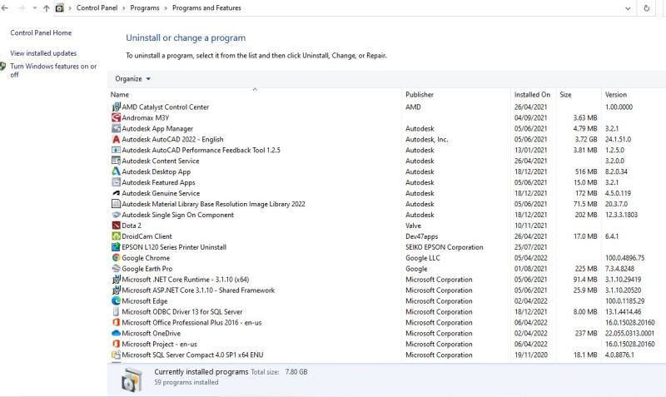Click the installed date 10/11/2021
The height and width of the screenshot is (397, 666).
click(x=531, y=226)
